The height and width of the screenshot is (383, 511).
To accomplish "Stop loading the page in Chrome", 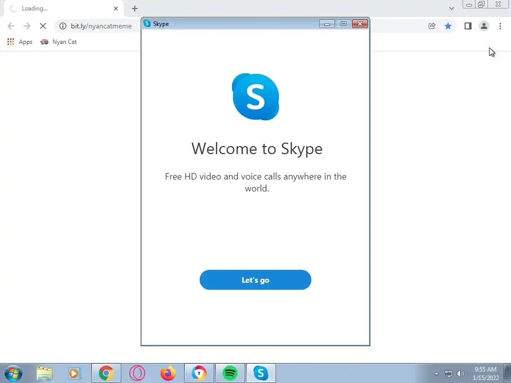I will pos(43,26).
